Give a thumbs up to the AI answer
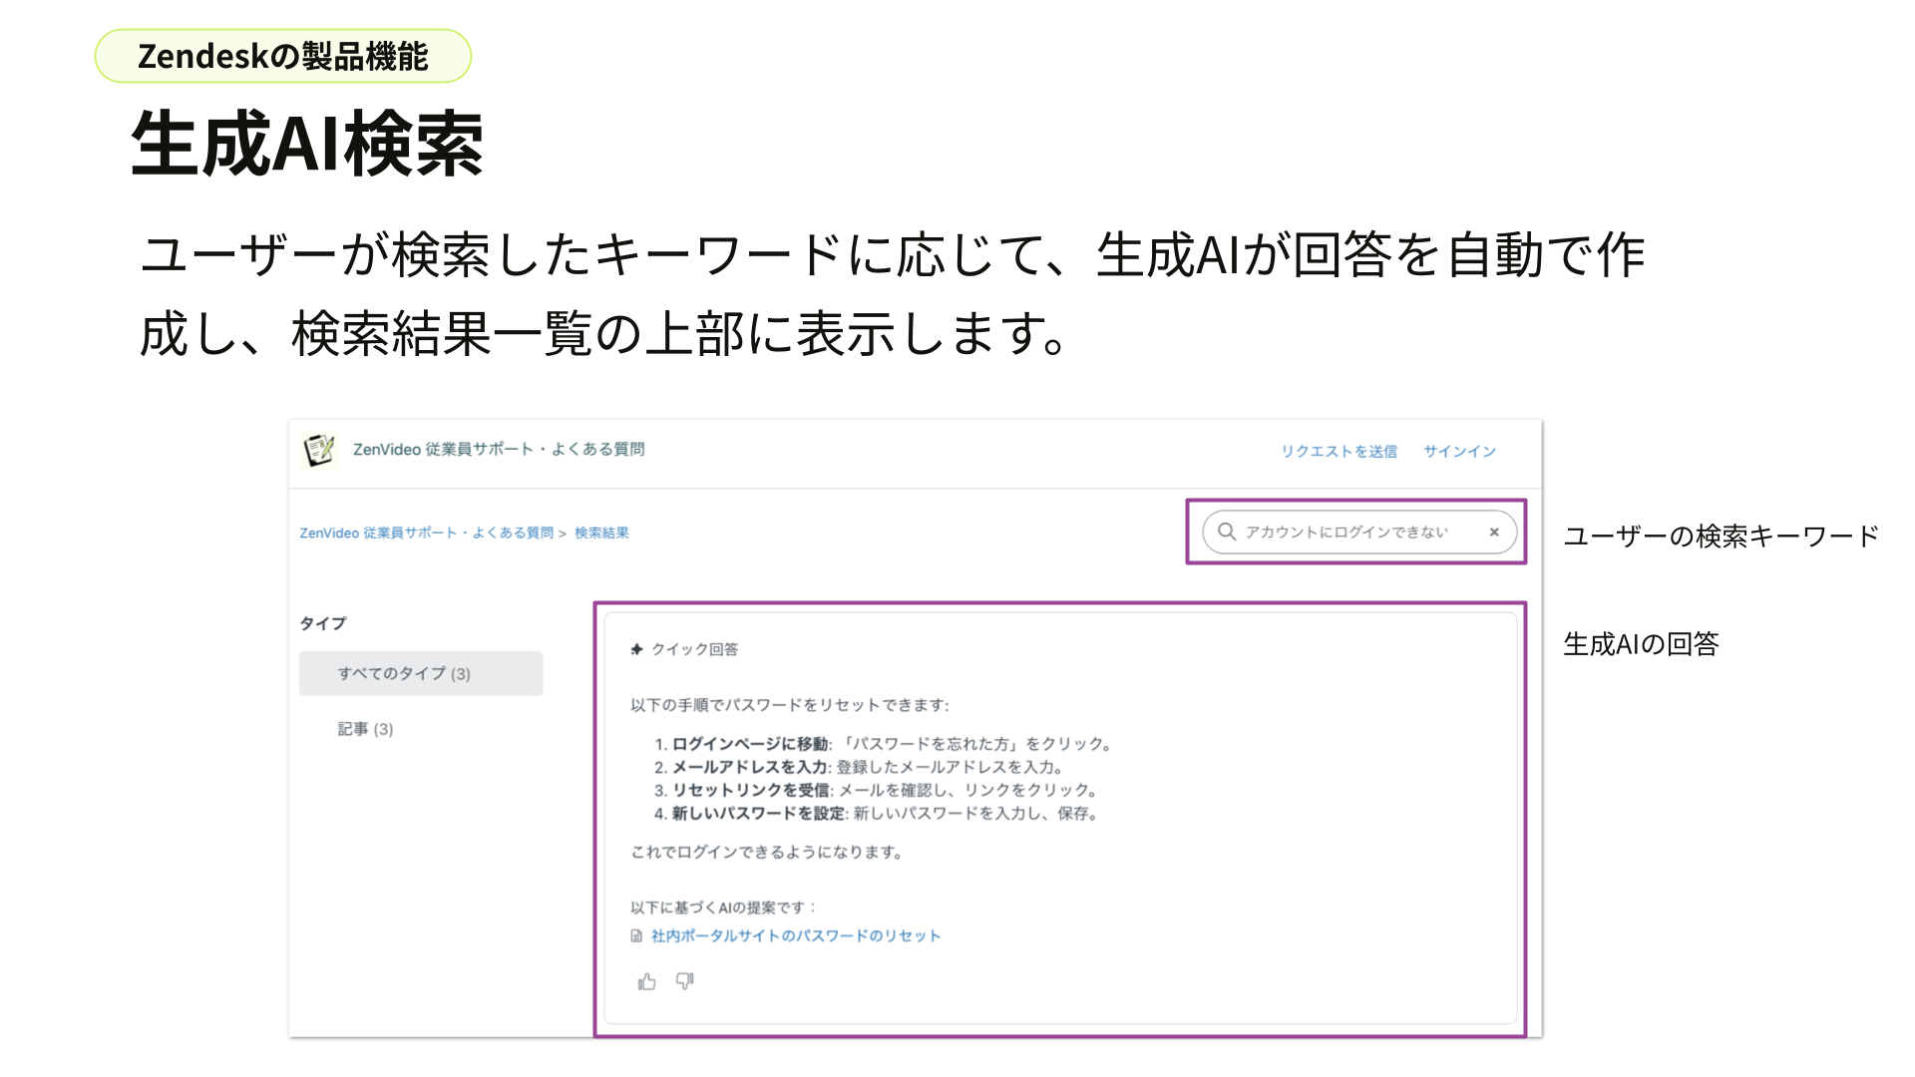Viewport: 1915px width, 1077px height. pyautogui.click(x=645, y=982)
